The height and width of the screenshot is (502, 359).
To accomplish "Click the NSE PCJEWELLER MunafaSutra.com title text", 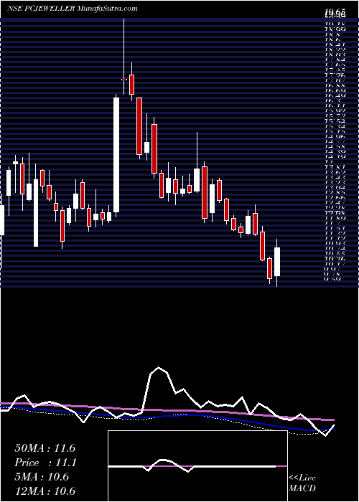I will tap(73, 9).
